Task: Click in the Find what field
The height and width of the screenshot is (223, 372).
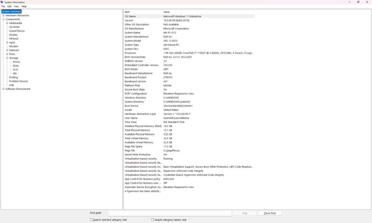Action: [x=170, y=213]
